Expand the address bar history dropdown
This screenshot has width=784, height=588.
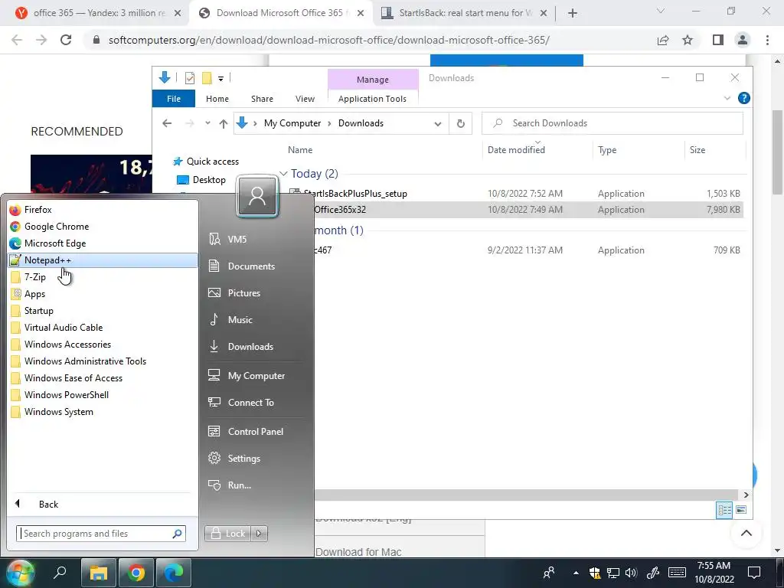tap(437, 123)
